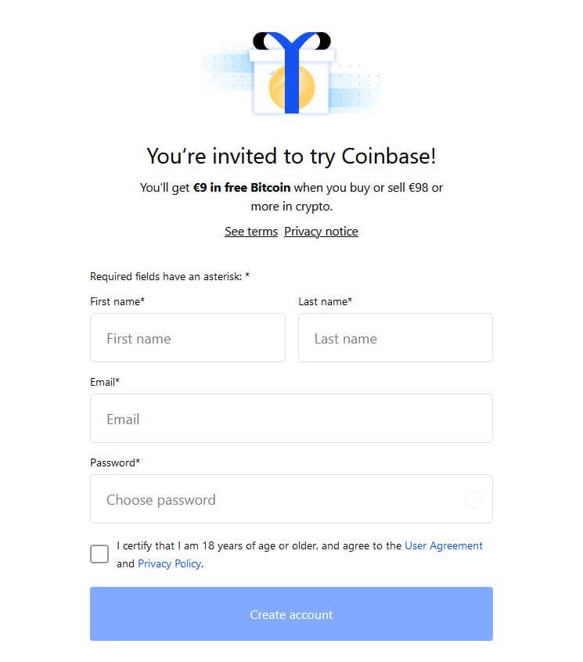The width and height of the screenshot is (583, 662).
Task: Select the Email input field
Action: (x=291, y=419)
